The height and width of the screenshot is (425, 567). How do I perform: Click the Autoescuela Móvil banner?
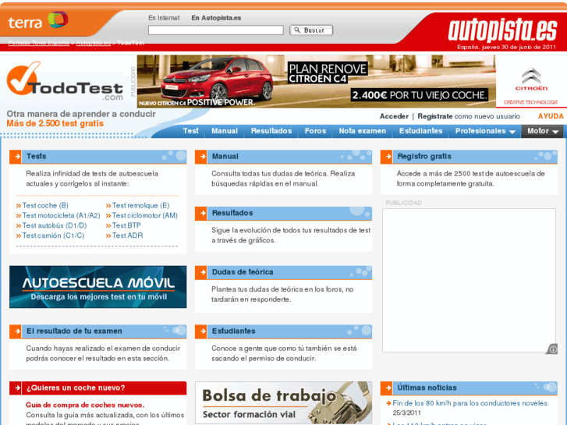98,287
